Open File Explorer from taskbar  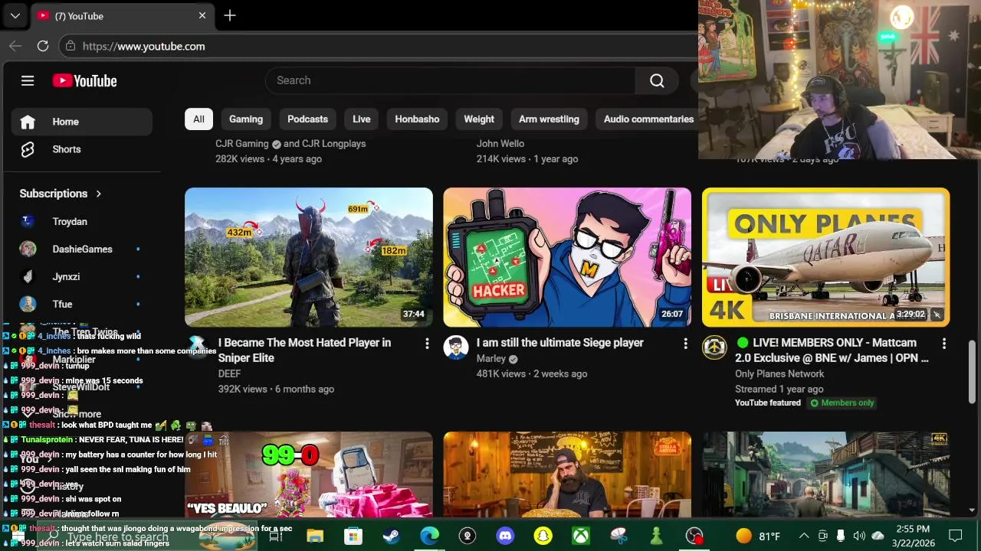pos(315,536)
